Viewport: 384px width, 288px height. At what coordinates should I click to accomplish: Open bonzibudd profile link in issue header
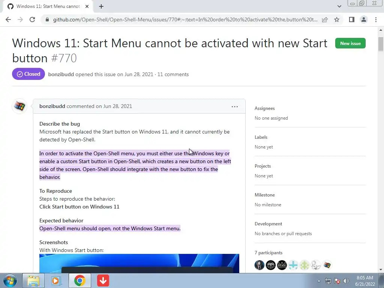point(61,75)
